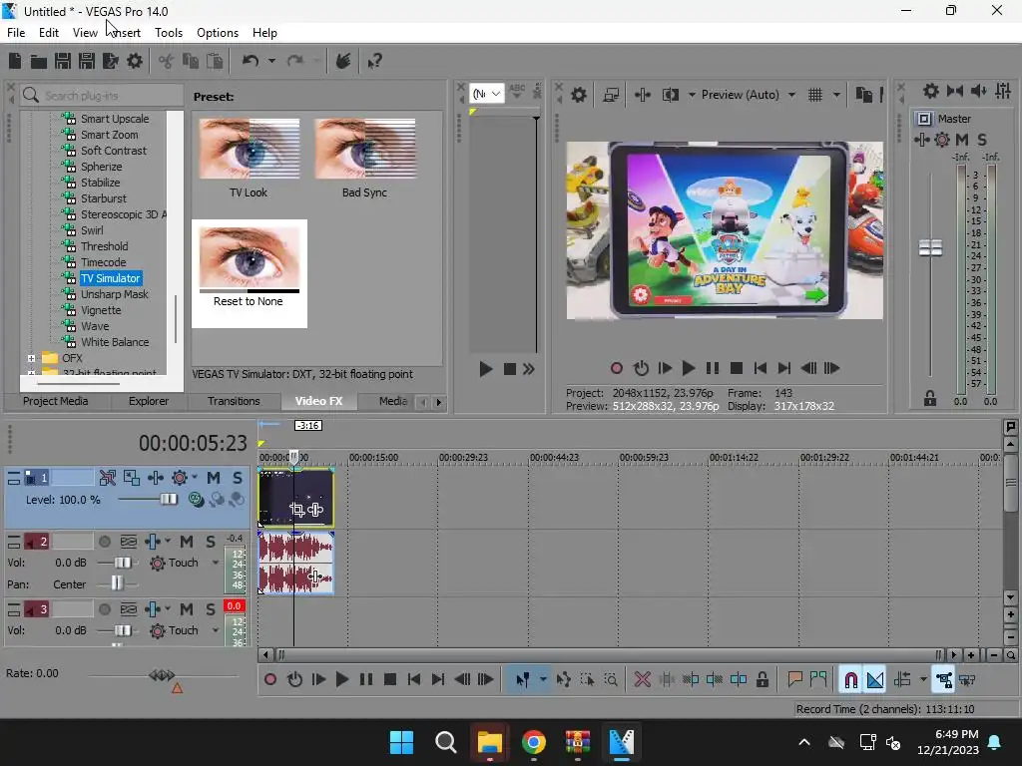
Task: Open the Tools menu
Action: [168, 33]
